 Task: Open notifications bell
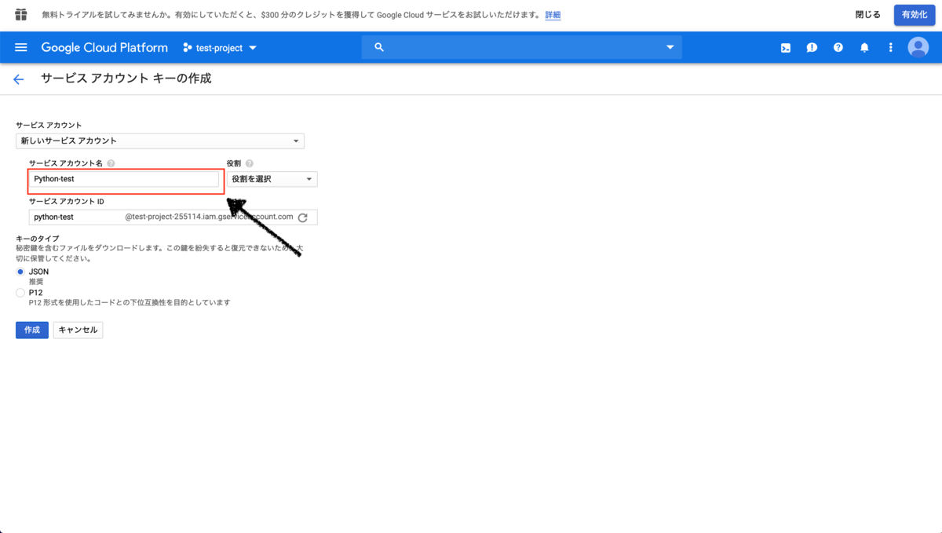tap(864, 48)
